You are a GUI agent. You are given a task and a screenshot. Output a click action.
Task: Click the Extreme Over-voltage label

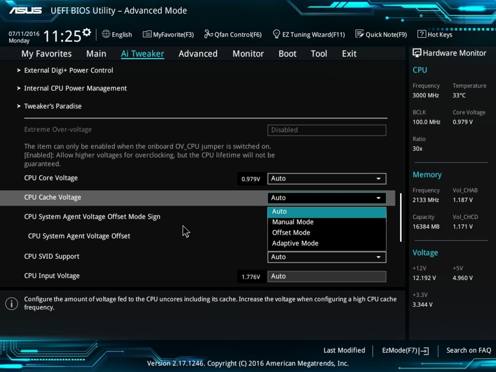[x=58, y=129]
